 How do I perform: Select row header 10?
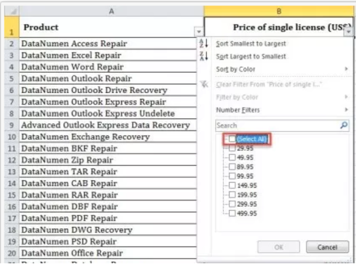tap(12, 137)
